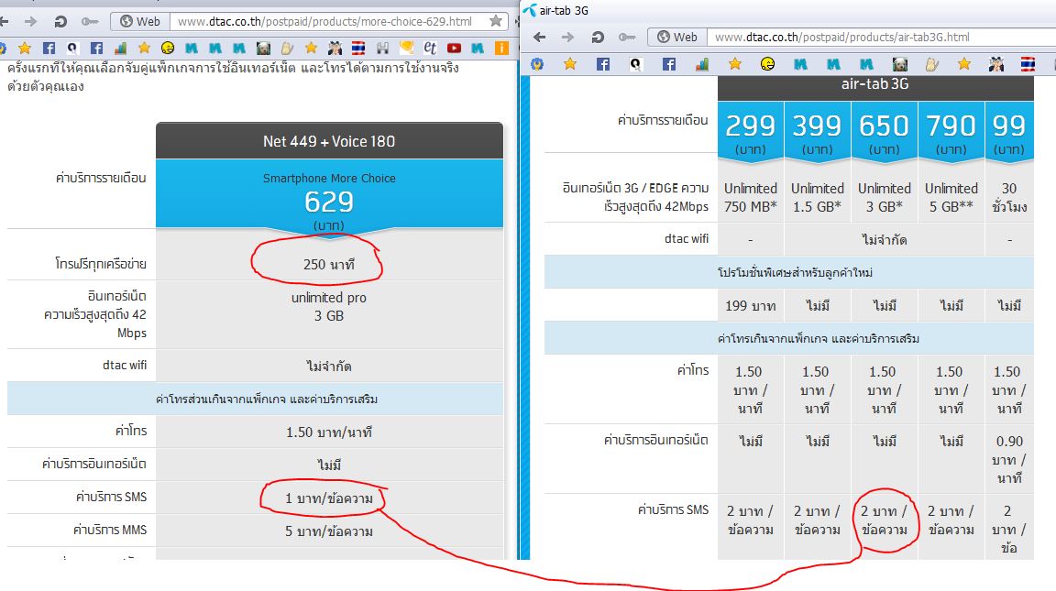Click the 'Unlimited 5 GB**' cell
Screen dimensions: 1056x591
coord(951,197)
